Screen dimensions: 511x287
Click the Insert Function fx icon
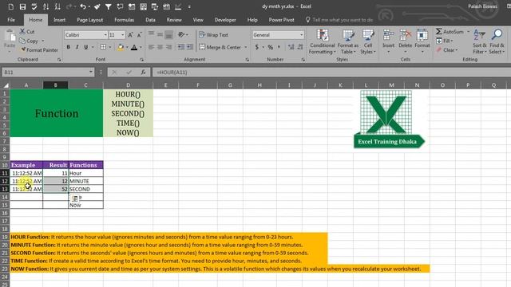pos(143,73)
